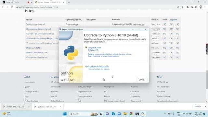208x117 pixels.
Task: Click the padlock site info icon
Action: pos(17,7)
